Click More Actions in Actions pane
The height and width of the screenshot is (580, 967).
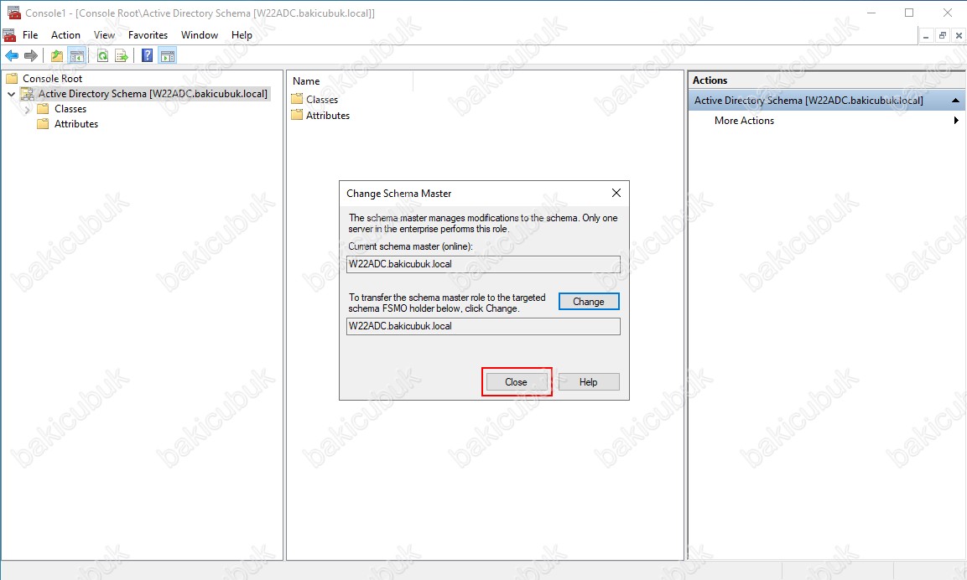(744, 120)
